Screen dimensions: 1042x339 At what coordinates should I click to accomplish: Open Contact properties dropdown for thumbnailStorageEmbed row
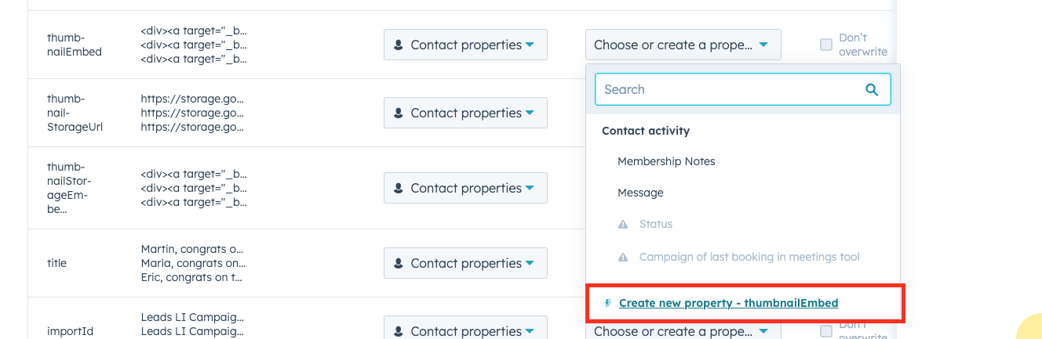coord(465,188)
